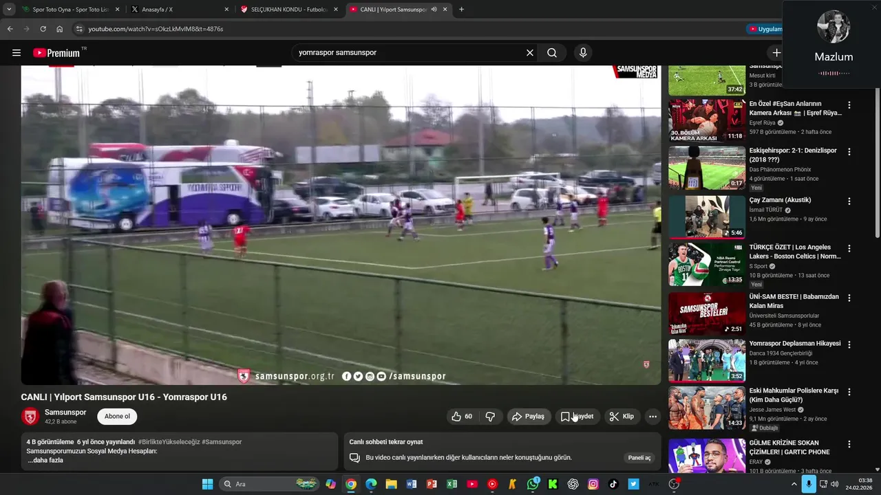Viewport: 881px width, 495px height.
Task: Open ÜNİ-SAM BESTE video title
Action: pyautogui.click(x=794, y=301)
